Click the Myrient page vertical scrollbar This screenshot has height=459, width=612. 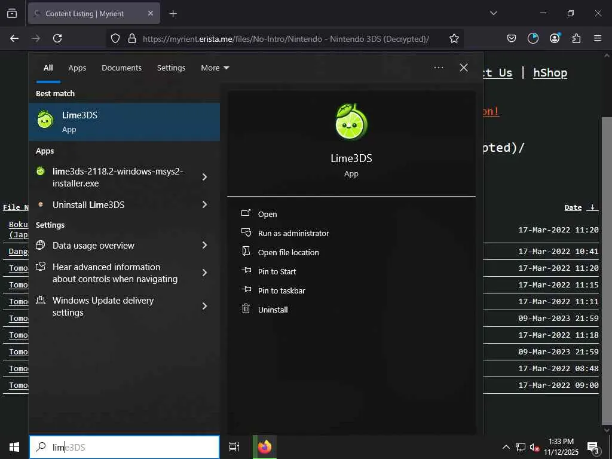tap(607, 271)
